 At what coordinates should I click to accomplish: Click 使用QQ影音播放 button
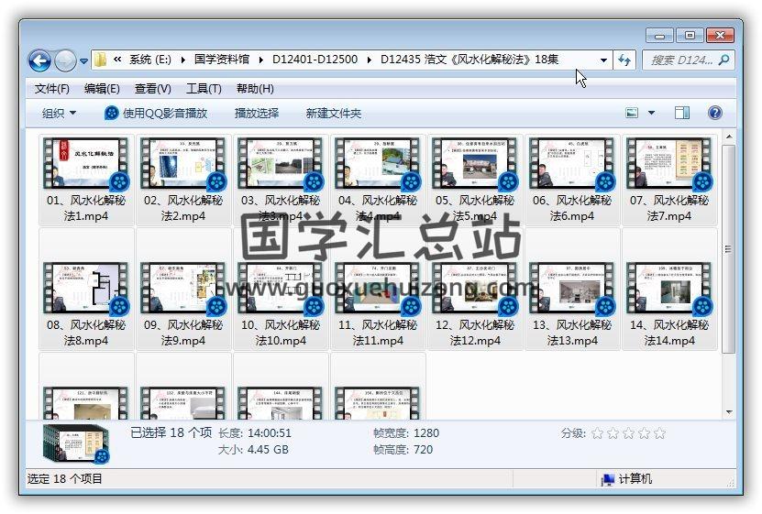pyautogui.click(x=156, y=113)
